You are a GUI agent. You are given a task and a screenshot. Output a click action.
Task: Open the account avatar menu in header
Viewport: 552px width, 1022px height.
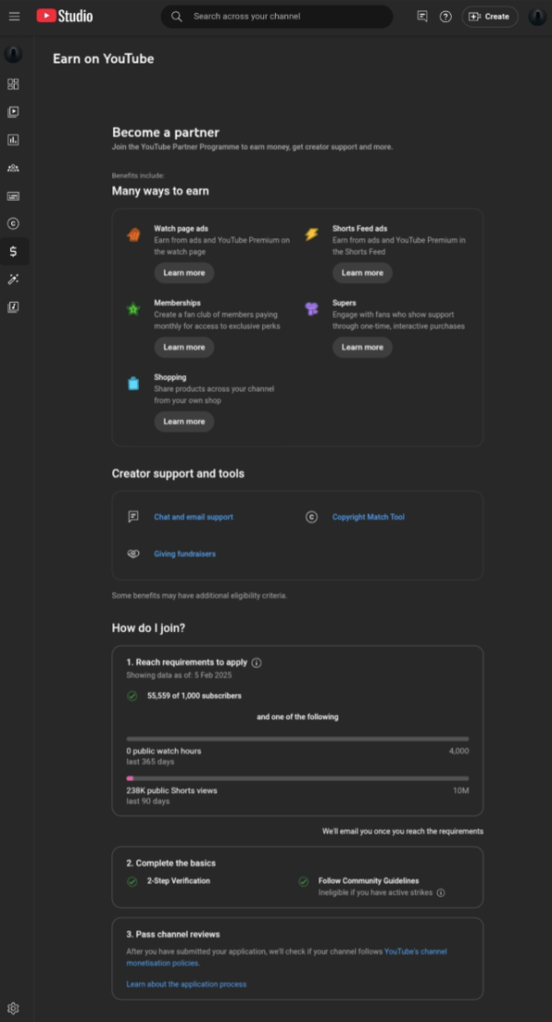537,17
